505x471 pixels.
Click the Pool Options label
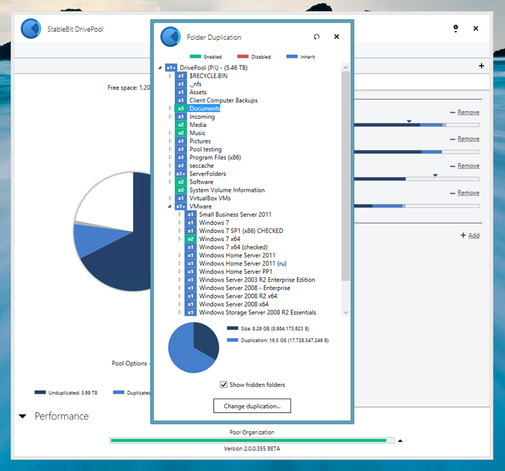coord(129,363)
